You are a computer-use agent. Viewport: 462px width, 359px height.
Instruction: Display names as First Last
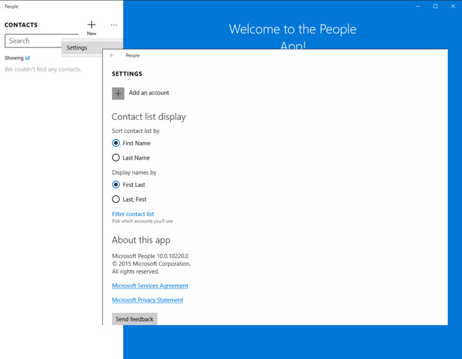click(x=116, y=185)
